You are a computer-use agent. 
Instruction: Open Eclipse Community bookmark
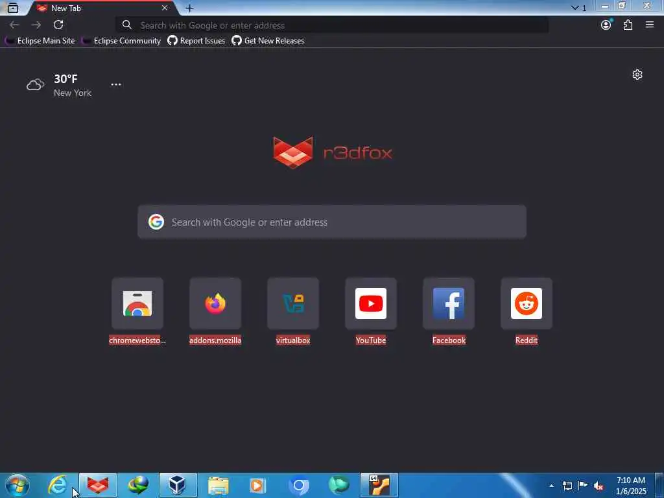121,41
